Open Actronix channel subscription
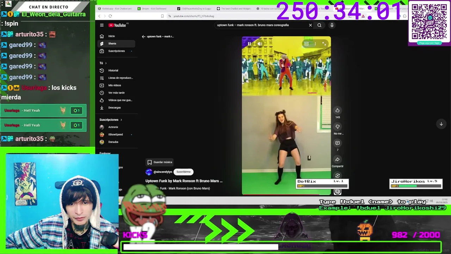Viewport: 451px width, 254px height. (116, 127)
